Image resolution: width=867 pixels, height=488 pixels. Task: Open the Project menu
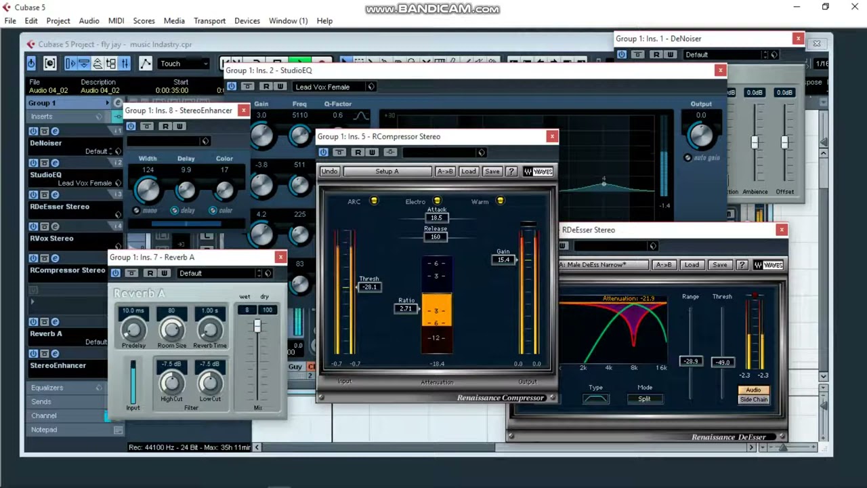(58, 21)
